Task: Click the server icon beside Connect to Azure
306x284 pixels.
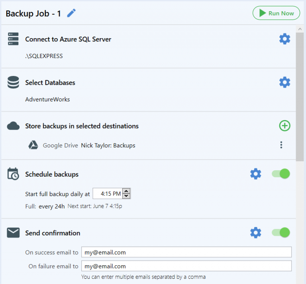Action: [x=13, y=39]
